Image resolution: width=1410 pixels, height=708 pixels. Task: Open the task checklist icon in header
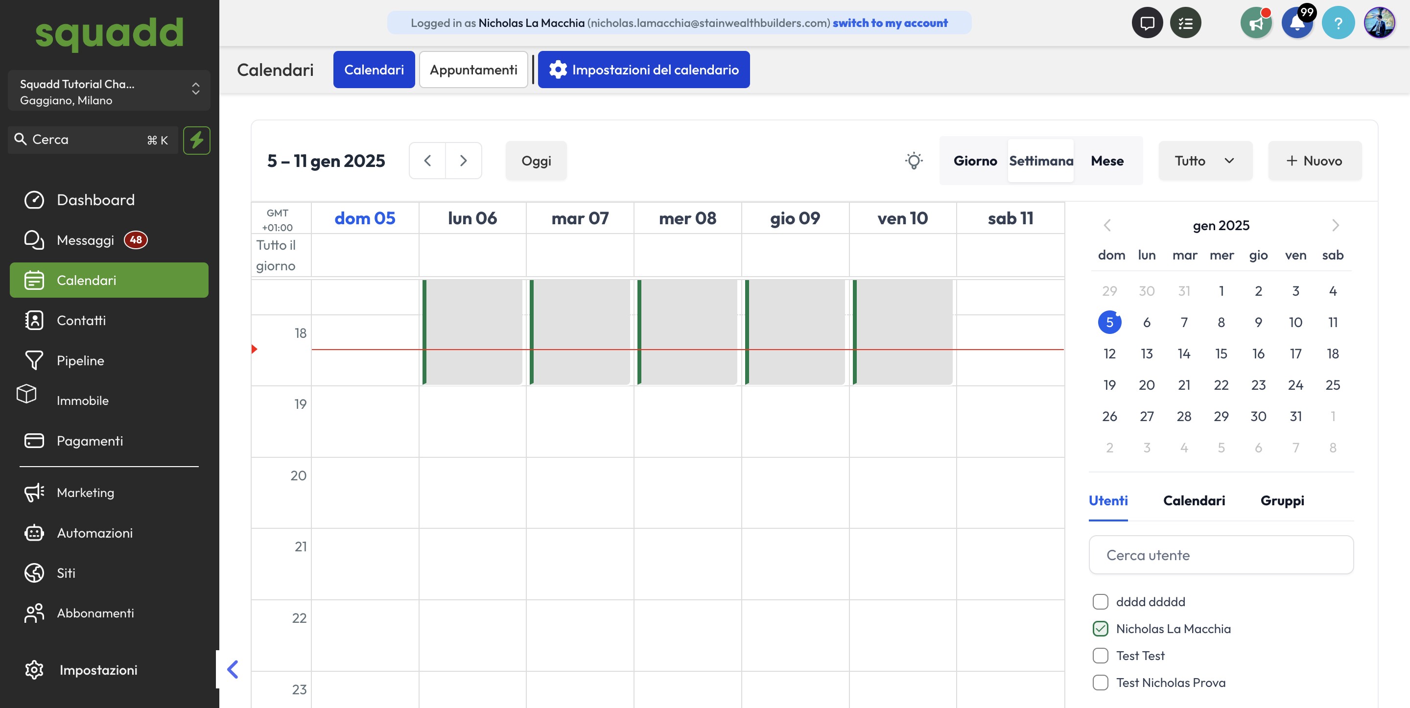point(1185,23)
